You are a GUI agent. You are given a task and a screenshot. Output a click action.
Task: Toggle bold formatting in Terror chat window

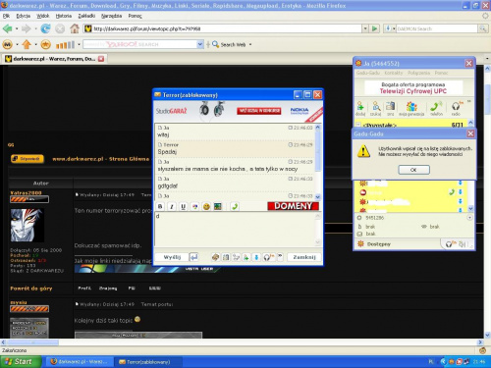point(160,206)
